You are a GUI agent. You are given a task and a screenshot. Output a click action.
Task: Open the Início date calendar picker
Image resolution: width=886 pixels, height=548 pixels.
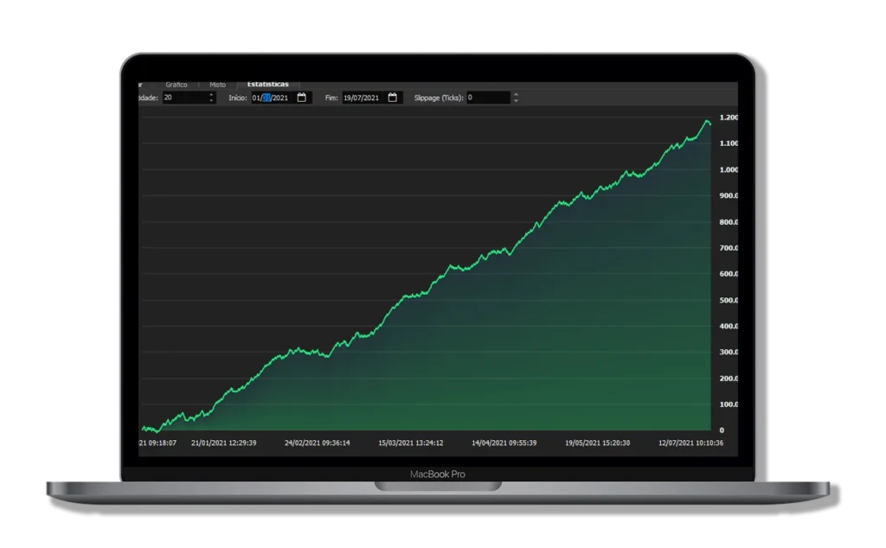[302, 98]
